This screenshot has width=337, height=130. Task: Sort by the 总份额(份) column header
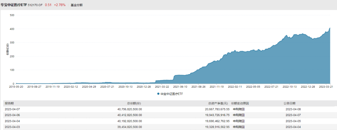pos(134,103)
